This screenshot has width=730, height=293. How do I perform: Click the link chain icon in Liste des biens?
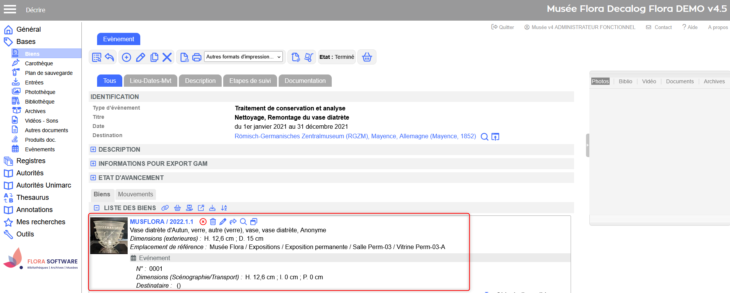(165, 208)
